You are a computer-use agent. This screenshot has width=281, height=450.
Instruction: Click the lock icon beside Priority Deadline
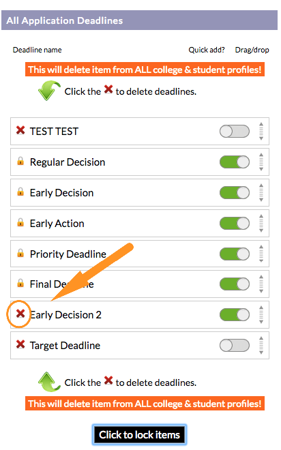tap(20, 253)
